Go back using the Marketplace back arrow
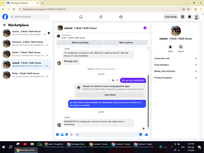 [x=4, y=25]
